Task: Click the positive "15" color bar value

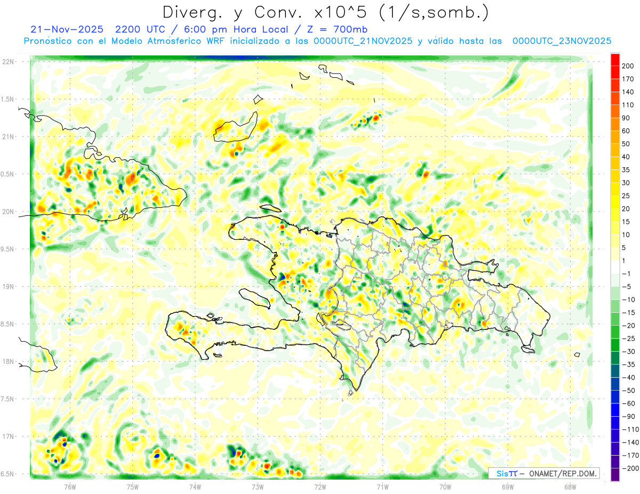Action: pos(627,222)
